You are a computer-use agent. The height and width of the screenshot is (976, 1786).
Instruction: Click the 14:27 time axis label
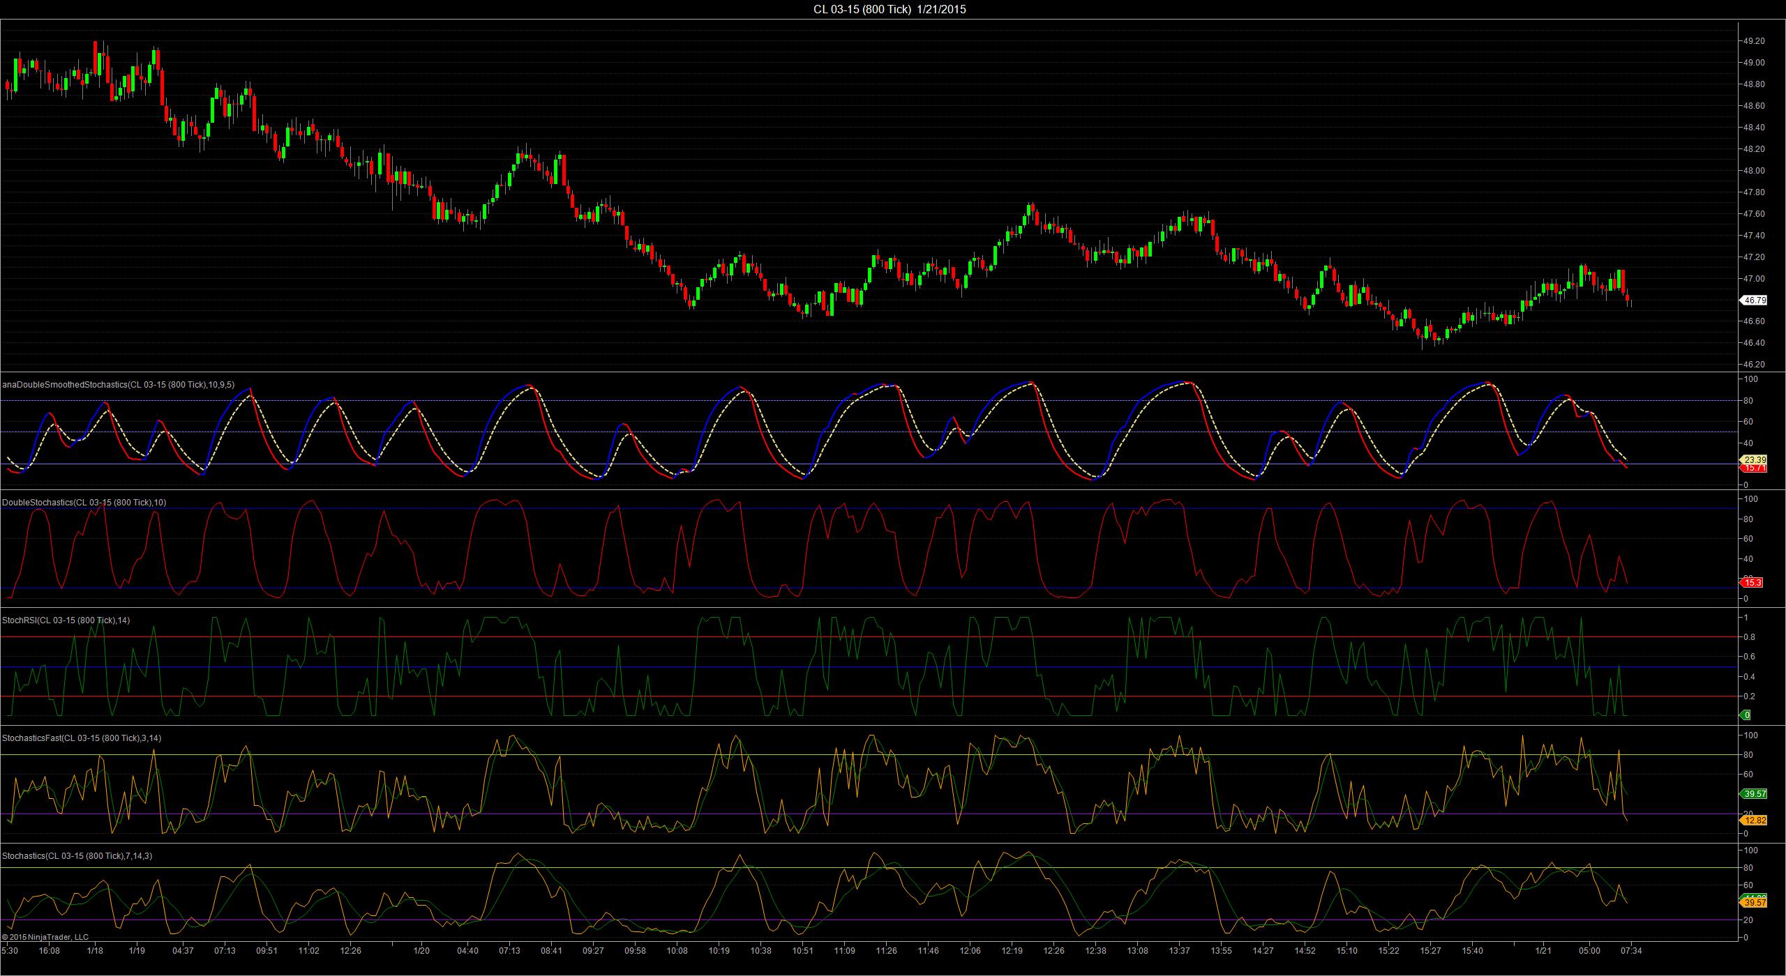(1263, 950)
